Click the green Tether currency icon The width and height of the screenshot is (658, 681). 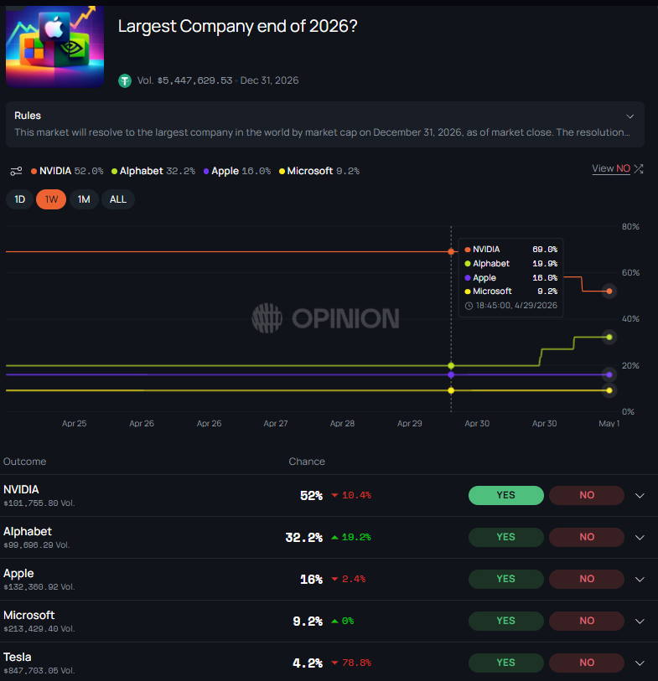pos(125,80)
